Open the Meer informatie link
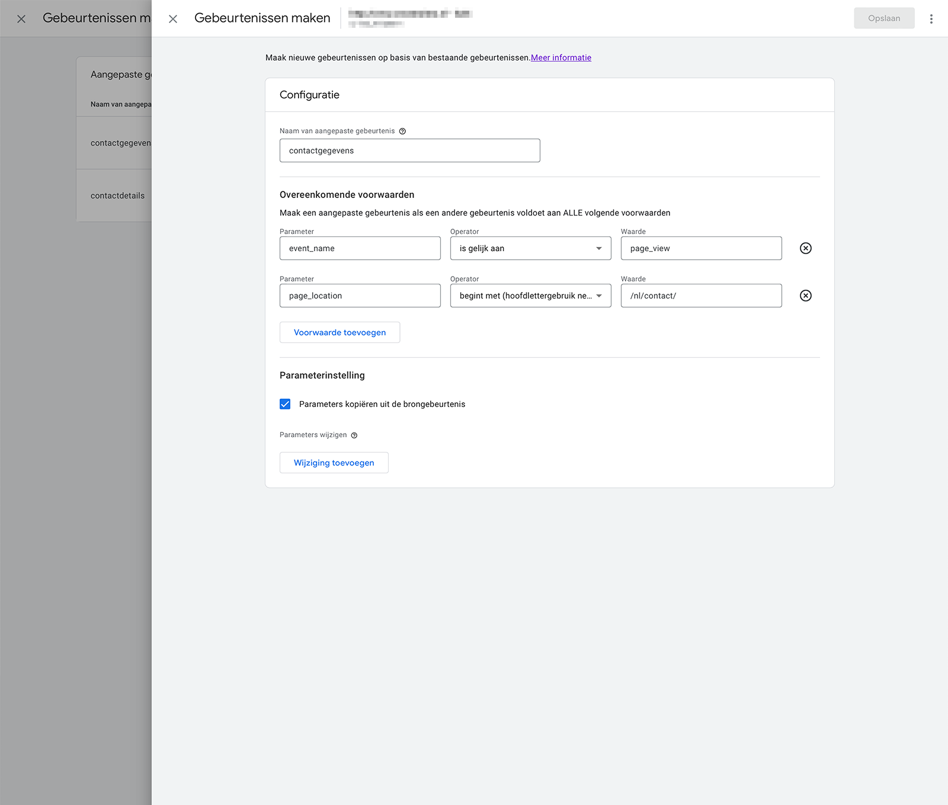Image resolution: width=948 pixels, height=805 pixels. click(561, 57)
